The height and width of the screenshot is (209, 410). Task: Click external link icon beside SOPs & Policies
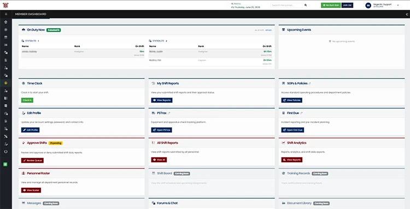point(310,84)
